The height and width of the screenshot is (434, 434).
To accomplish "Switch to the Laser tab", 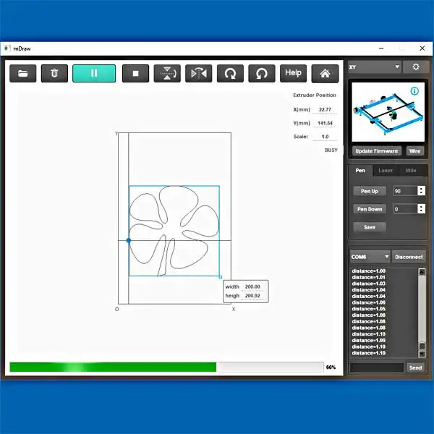I will (x=386, y=171).
